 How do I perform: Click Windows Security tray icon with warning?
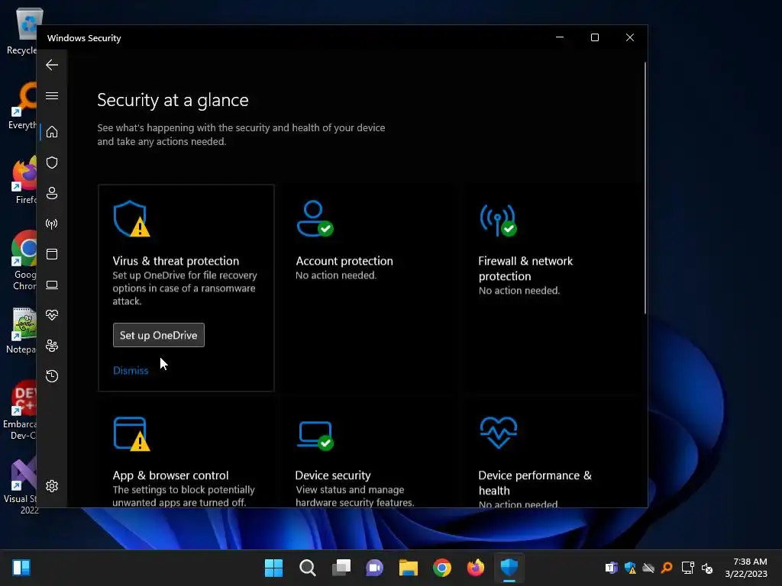(630, 568)
